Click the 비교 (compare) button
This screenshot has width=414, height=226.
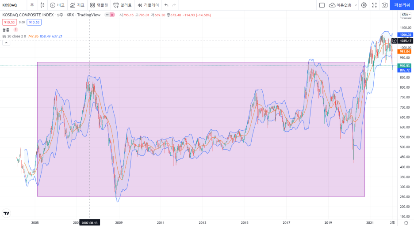pos(57,5)
